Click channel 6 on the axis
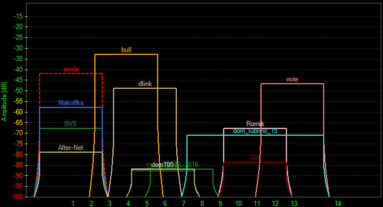383x207 pixels. [x=165, y=204]
